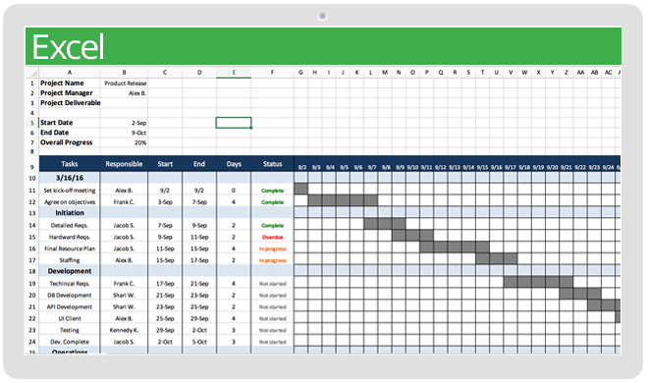Click the 'Hardward Reqs.' task cell
This screenshot has height=383, width=648.
click(x=70, y=237)
